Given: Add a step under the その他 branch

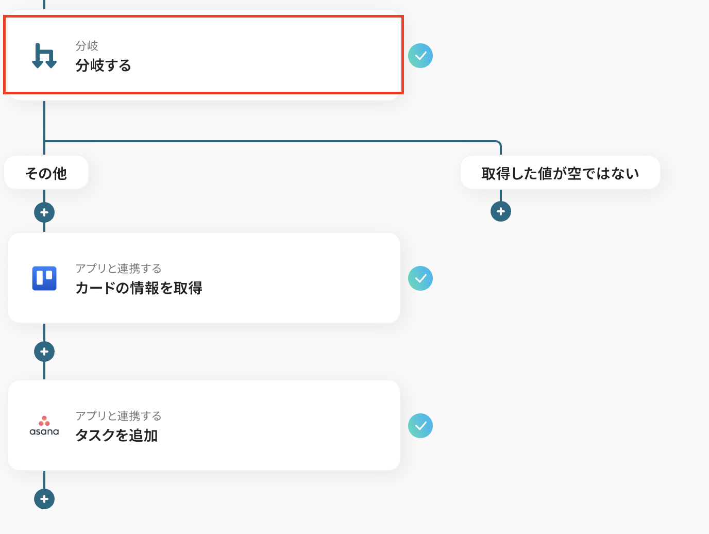Looking at the screenshot, I should tap(44, 212).
